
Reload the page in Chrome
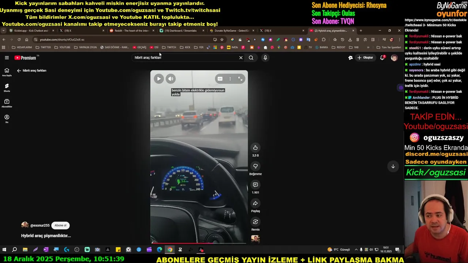click(x=19, y=39)
